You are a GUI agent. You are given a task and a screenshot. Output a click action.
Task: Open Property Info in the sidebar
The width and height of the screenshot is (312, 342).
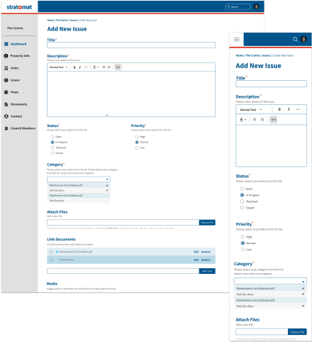pos(17,56)
